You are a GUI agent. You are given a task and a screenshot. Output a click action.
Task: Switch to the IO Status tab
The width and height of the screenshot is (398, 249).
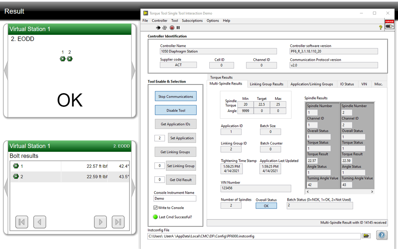[x=347, y=84]
